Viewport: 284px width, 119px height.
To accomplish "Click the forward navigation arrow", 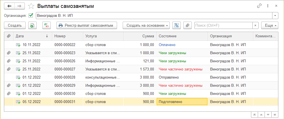I will pyautogui.click(x=19, y=6).
